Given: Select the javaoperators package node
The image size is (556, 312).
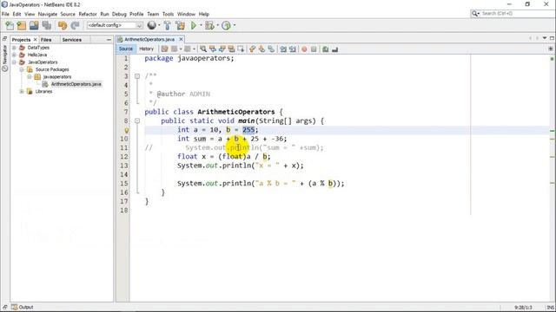Looking at the screenshot, I should pyautogui.click(x=56, y=77).
